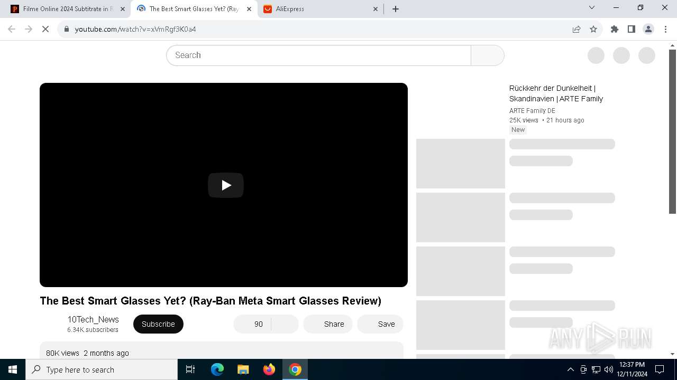Open the network status tray icon
The height and width of the screenshot is (380, 677).
coord(596,369)
